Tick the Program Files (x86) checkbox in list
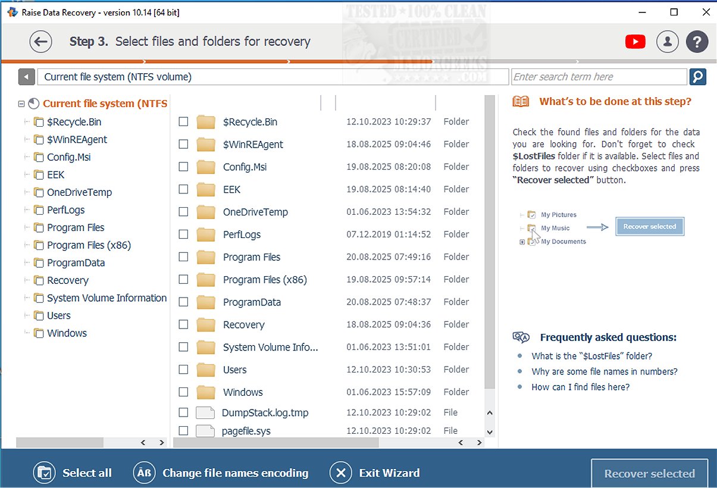This screenshot has height=488, width=717. 183,279
